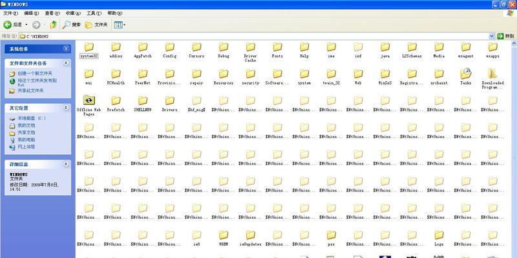Select the twain_32 folder icon
Image resolution: width=517 pixels, height=258 pixels.
[x=332, y=74]
